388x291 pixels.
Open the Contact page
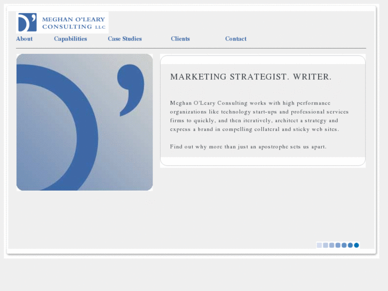[x=235, y=38]
